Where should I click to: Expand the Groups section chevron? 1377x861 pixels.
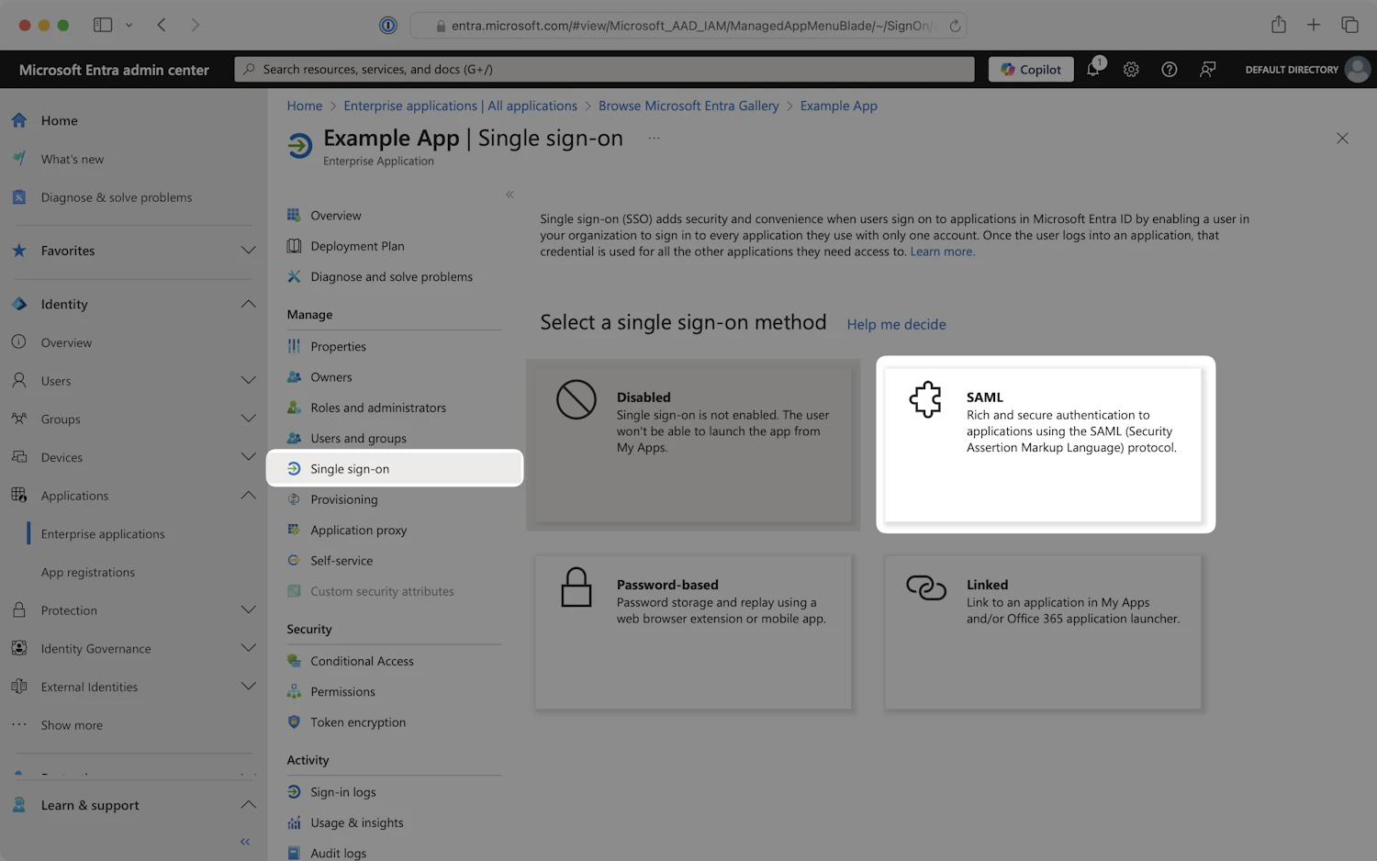click(x=248, y=419)
